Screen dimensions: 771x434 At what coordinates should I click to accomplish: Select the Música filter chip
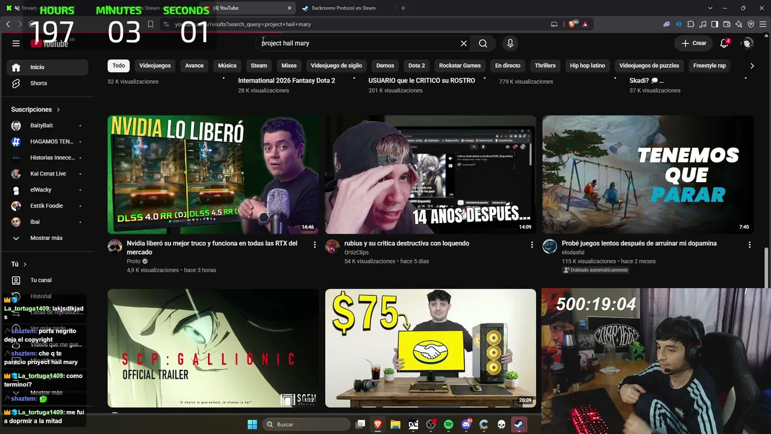coord(227,66)
